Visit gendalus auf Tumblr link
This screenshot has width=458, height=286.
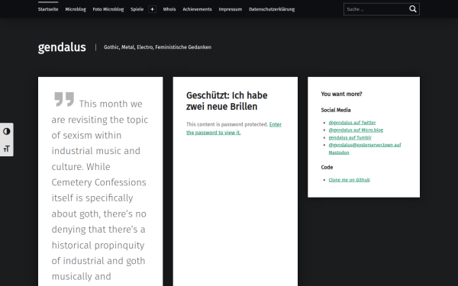click(350, 137)
